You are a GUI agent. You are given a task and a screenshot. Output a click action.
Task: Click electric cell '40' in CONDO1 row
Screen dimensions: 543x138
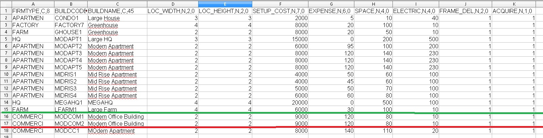[x=415, y=18]
